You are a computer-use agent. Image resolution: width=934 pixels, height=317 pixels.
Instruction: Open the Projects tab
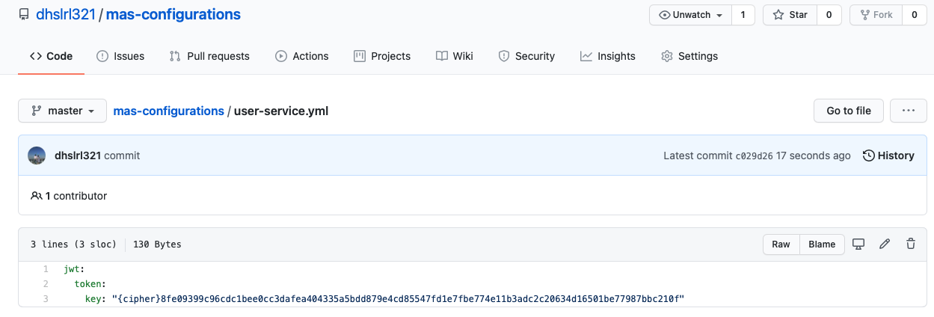pos(382,56)
